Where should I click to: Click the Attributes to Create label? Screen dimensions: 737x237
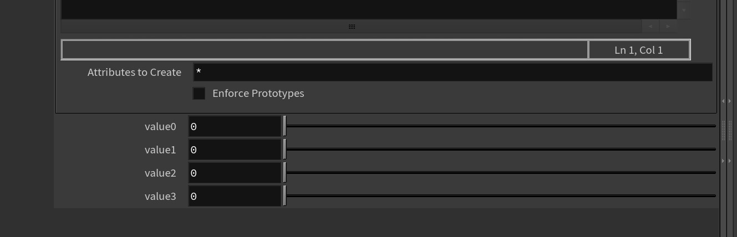click(x=134, y=73)
